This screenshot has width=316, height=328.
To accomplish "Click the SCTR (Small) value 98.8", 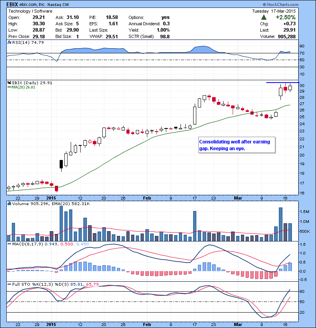I will coord(165,36).
